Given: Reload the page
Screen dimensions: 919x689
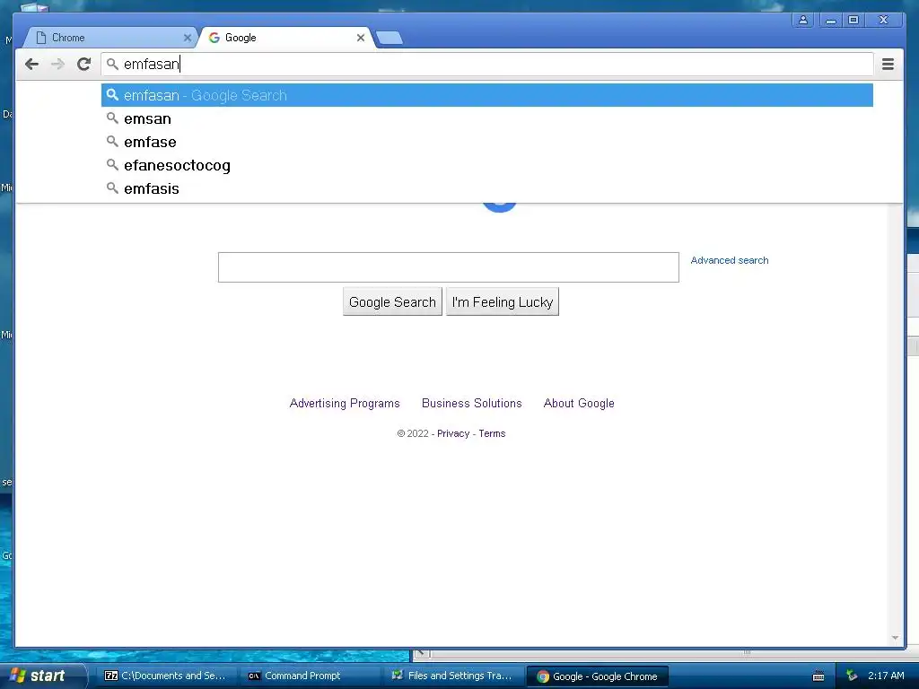Looking at the screenshot, I should (83, 64).
